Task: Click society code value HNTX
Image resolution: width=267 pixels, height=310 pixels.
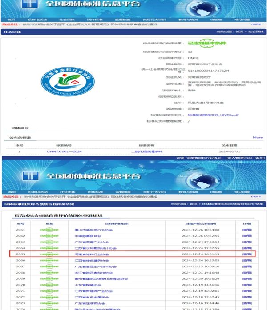Action: pyautogui.click(x=193, y=58)
